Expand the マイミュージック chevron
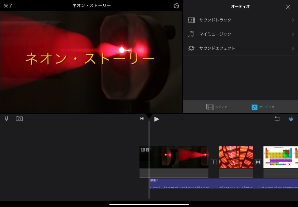298x207 pixels. [293, 34]
